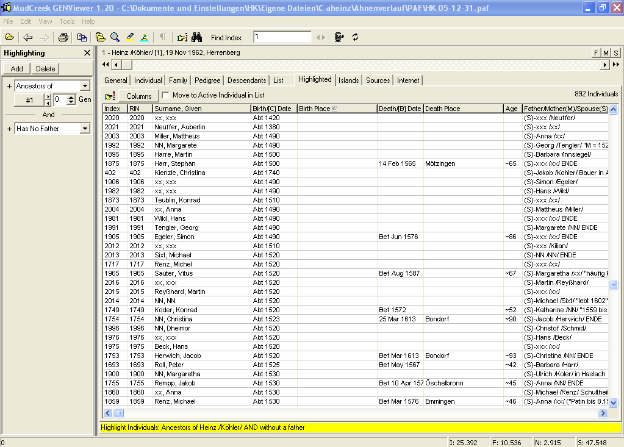The width and height of the screenshot is (624, 447).
Task: Open the Tools menu
Action: pos(67,21)
